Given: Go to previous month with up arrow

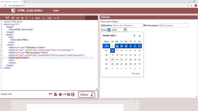Looking at the screenshot, I should [134, 36].
